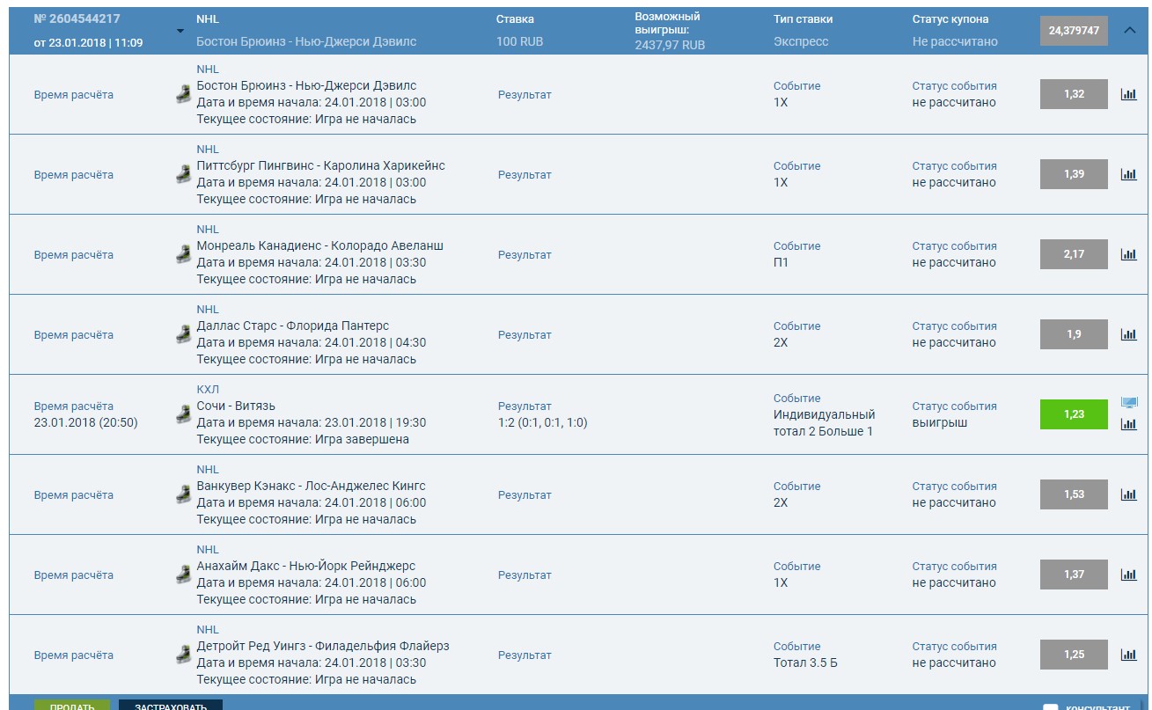
Task: Click the skate icon beside Анахайм Дакс match
Action: point(183,575)
